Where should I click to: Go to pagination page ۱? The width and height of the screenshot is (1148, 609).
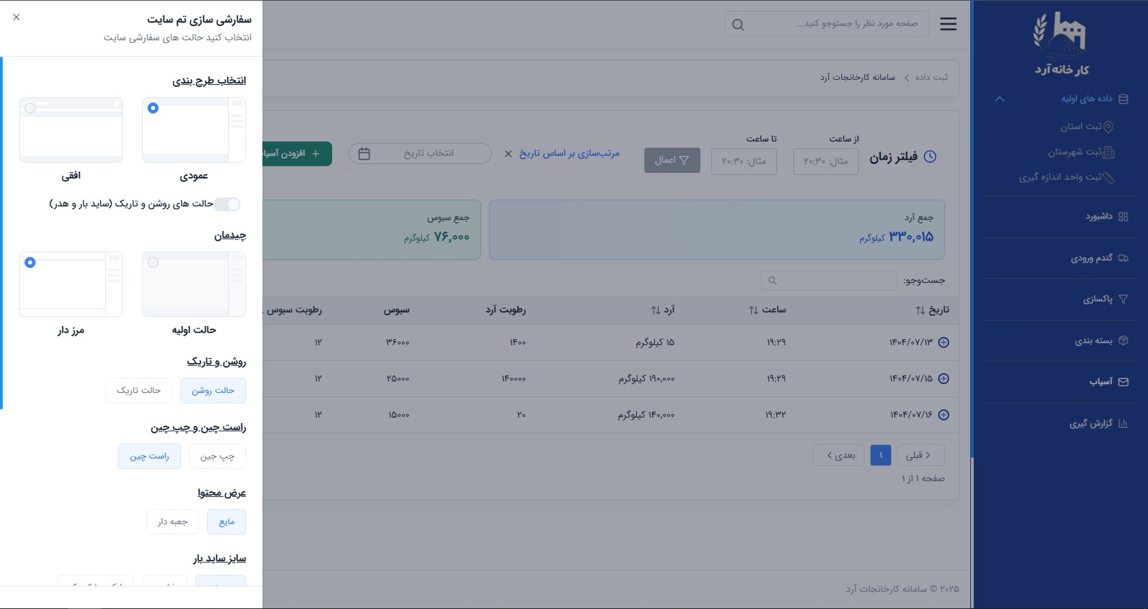(881, 455)
